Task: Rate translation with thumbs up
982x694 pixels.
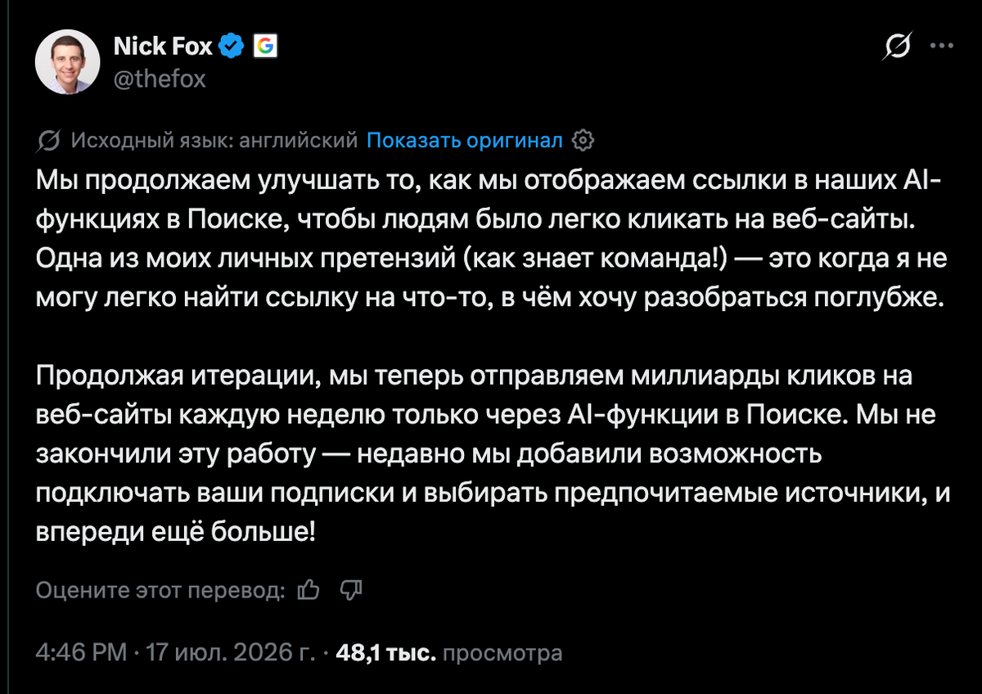Action: pyautogui.click(x=309, y=589)
